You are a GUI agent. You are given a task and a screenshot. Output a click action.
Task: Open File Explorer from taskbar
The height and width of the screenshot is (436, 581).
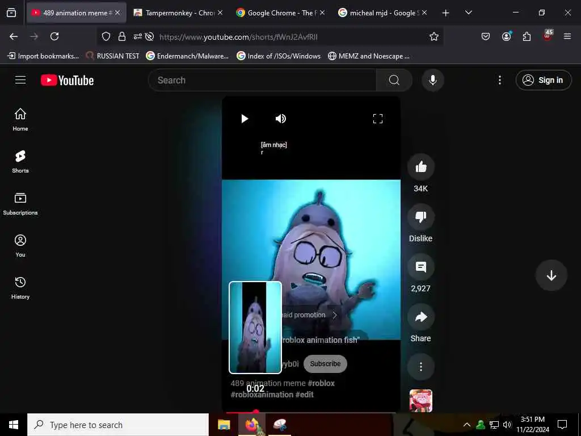pos(224,425)
